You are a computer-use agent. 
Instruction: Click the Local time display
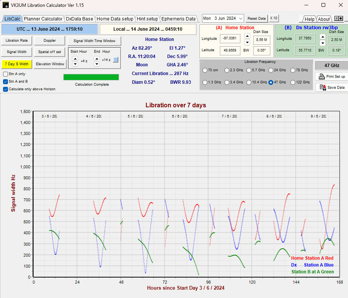pyautogui.click(x=148, y=29)
